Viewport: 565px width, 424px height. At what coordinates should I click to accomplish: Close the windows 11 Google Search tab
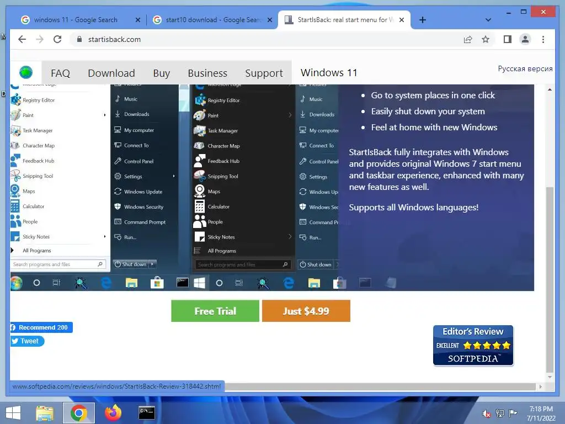[137, 20]
